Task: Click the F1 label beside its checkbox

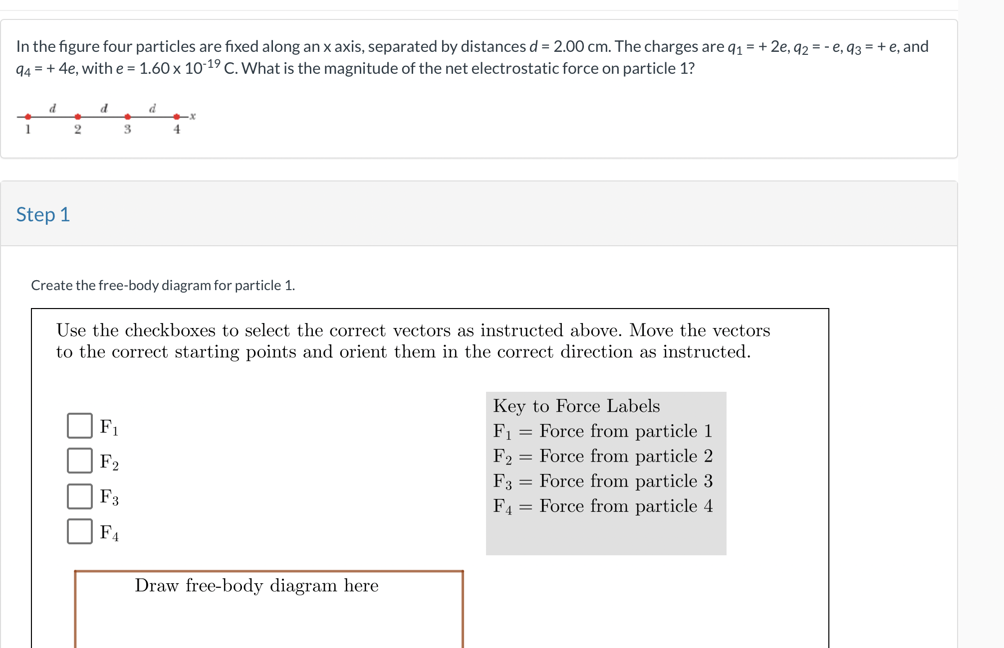Action: click(109, 427)
